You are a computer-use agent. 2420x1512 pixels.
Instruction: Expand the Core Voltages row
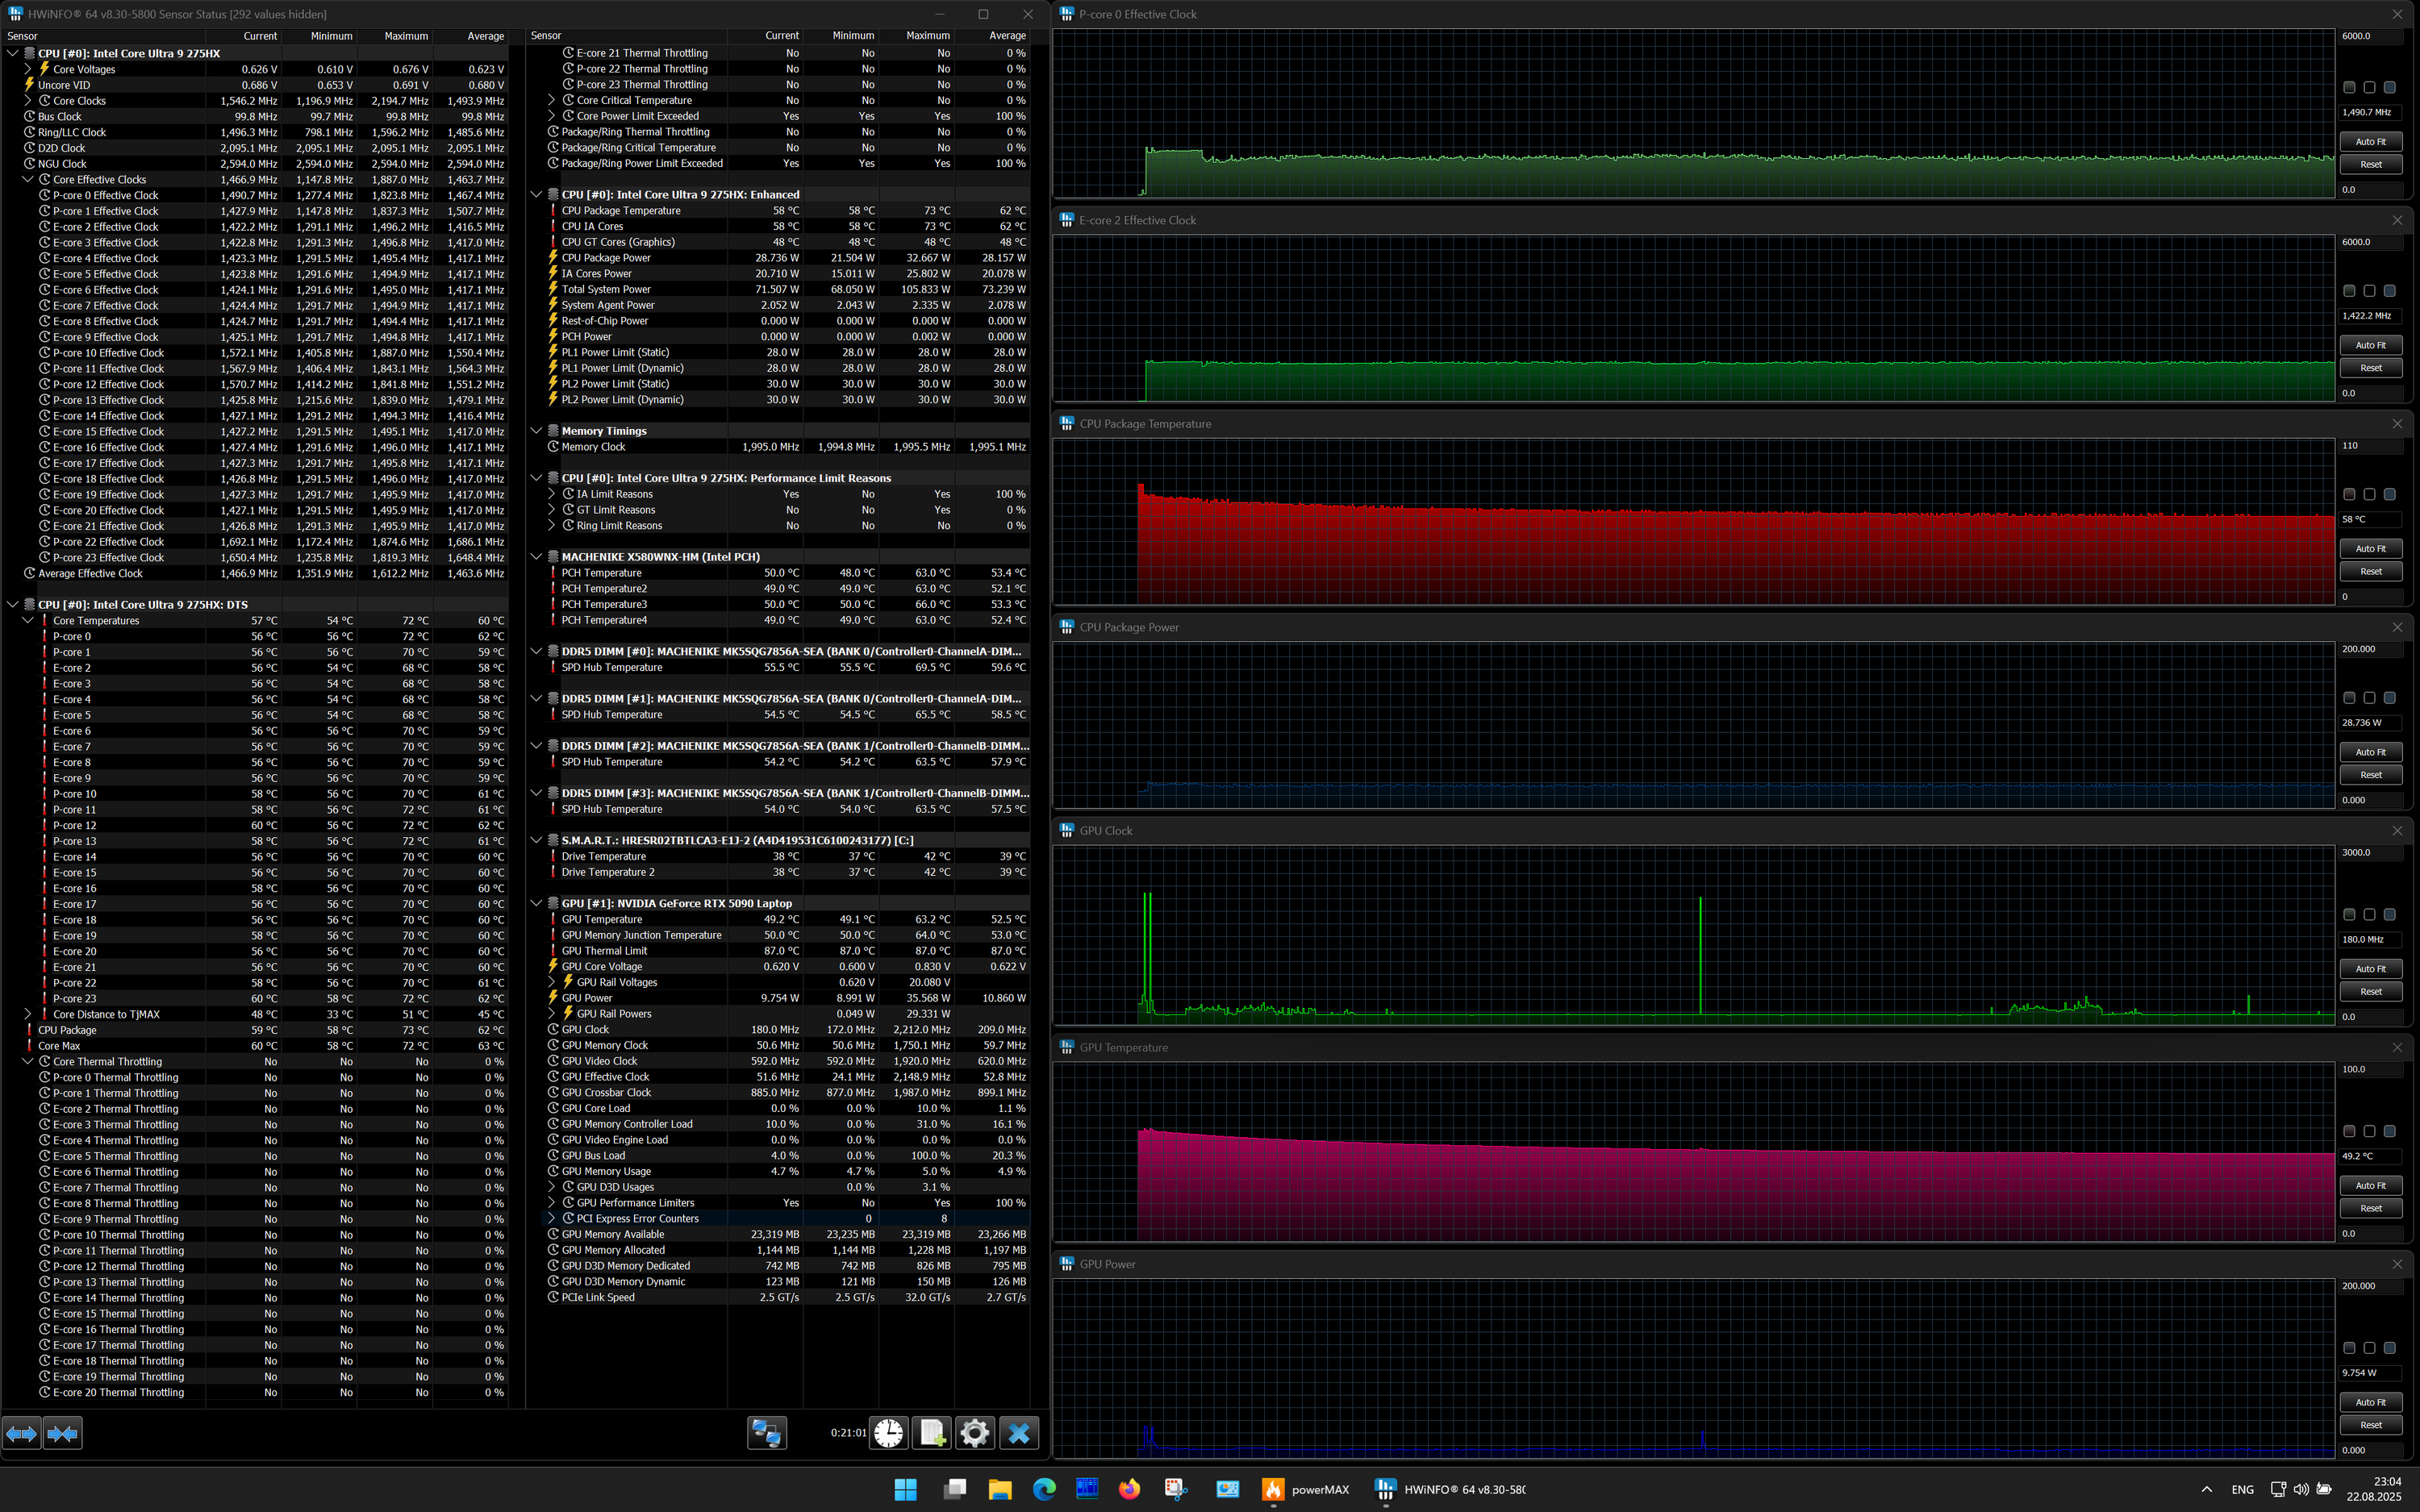[28, 69]
